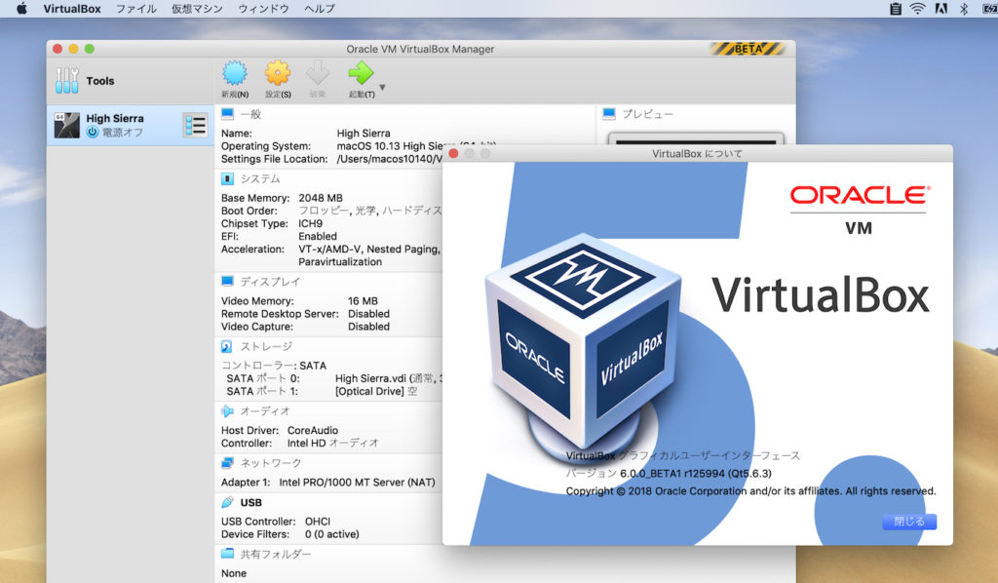Click the details list toggle beside High Sierra

point(196,123)
